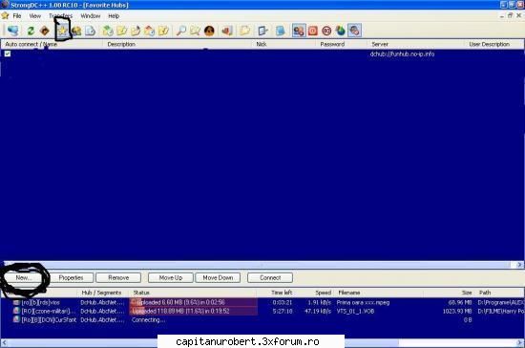
Task: Click the Password column header
Action: coord(342,44)
